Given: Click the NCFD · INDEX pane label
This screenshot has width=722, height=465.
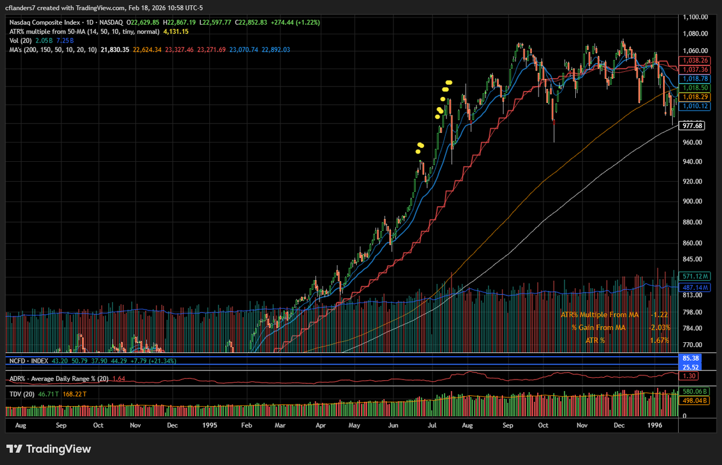Looking at the screenshot, I should click(30, 360).
